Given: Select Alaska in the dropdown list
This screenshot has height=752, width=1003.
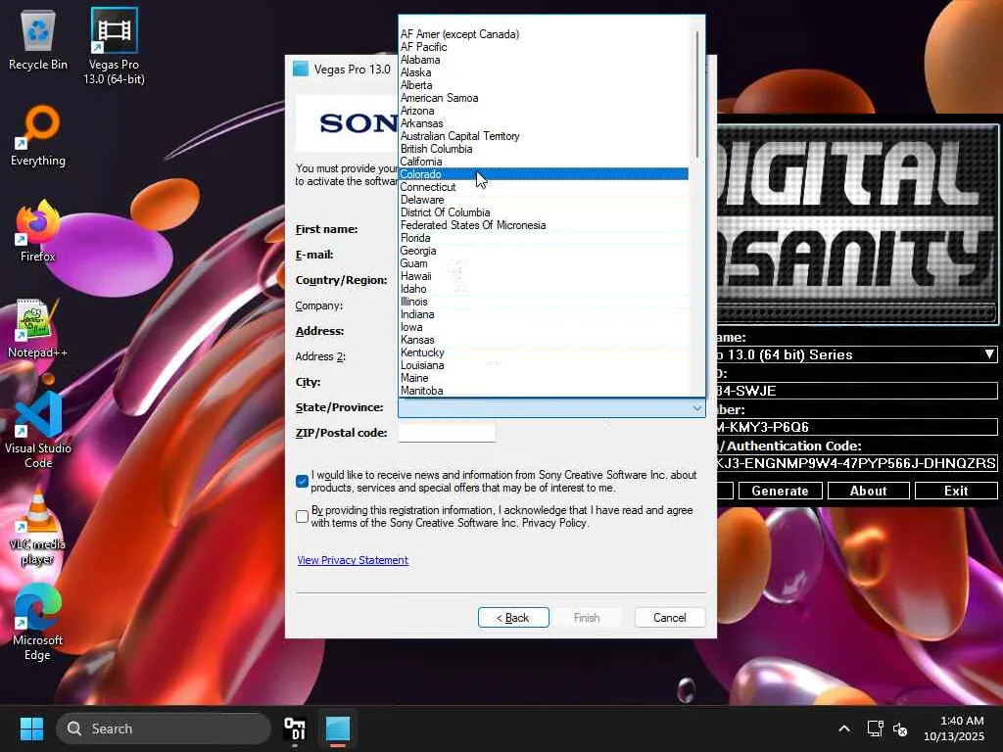Looking at the screenshot, I should tap(543, 72).
